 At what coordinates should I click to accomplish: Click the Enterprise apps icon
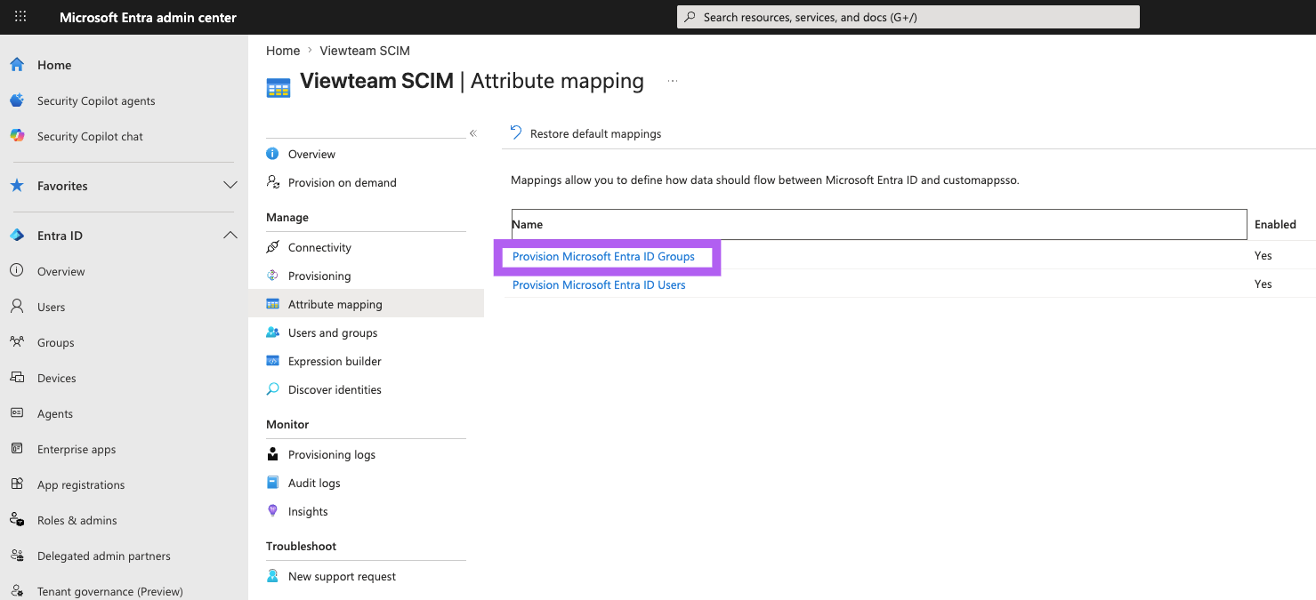(17, 449)
